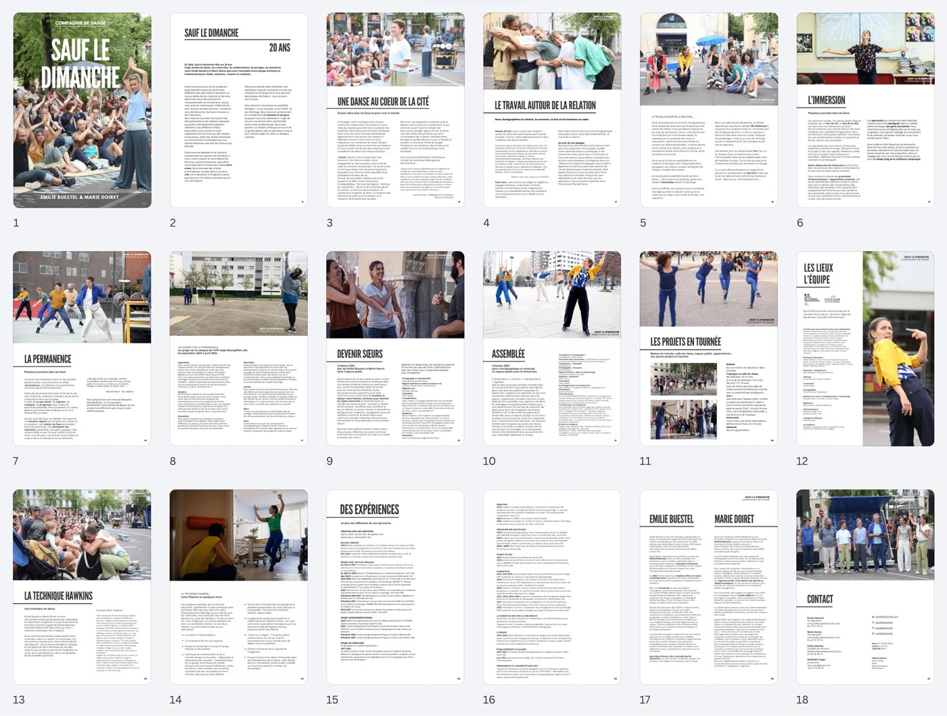Click the 'ASSEMBLÉE' heading
Image resolution: width=947 pixels, height=716 pixels.
coord(509,354)
